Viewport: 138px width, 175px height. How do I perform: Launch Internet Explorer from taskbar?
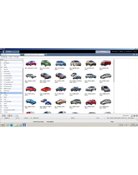(7, 125)
